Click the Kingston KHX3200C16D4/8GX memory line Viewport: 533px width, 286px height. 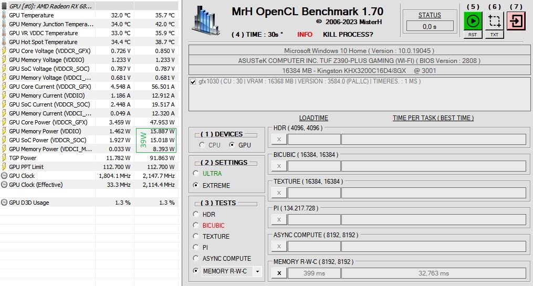pyautogui.click(x=359, y=71)
